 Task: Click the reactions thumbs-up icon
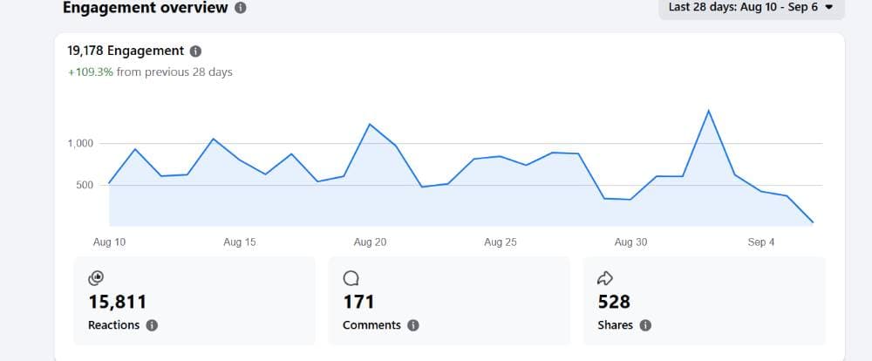pos(96,277)
